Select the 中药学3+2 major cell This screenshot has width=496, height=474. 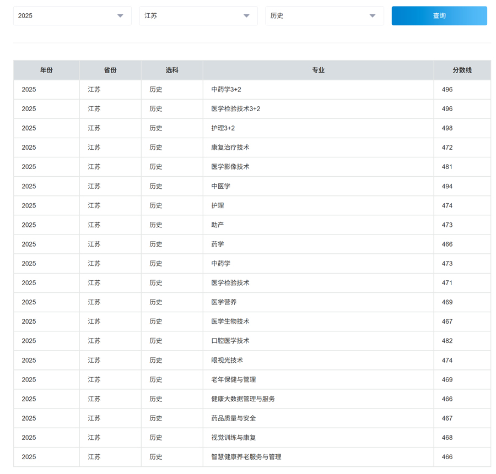click(226, 90)
